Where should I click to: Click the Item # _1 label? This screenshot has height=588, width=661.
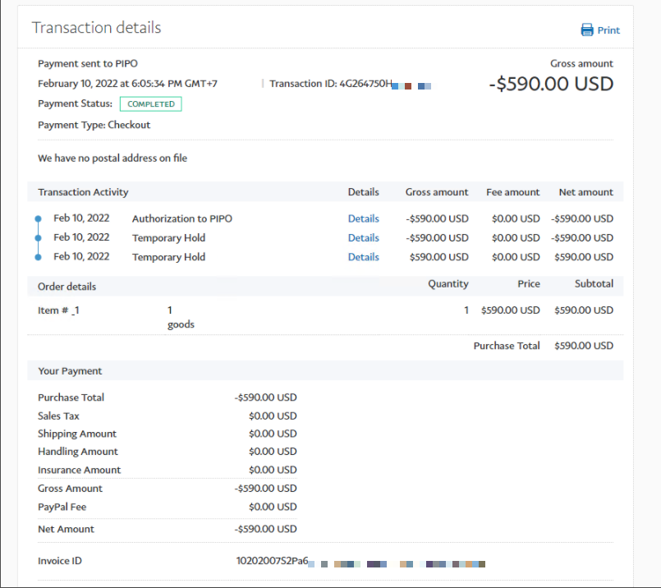point(58,310)
